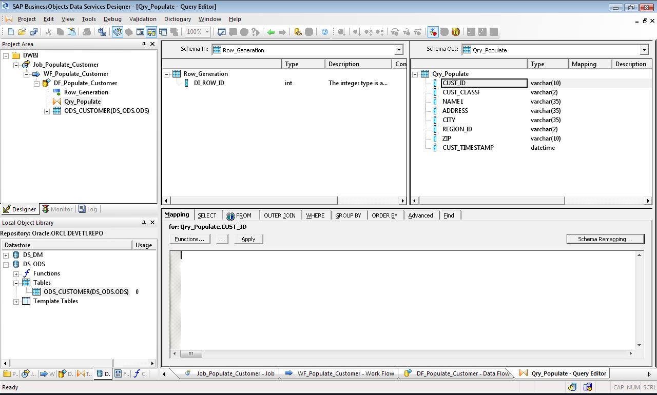This screenshot has width=657, height=395.
Task: Click the Cut scissors toolbar icon
Action: (49, 32)
